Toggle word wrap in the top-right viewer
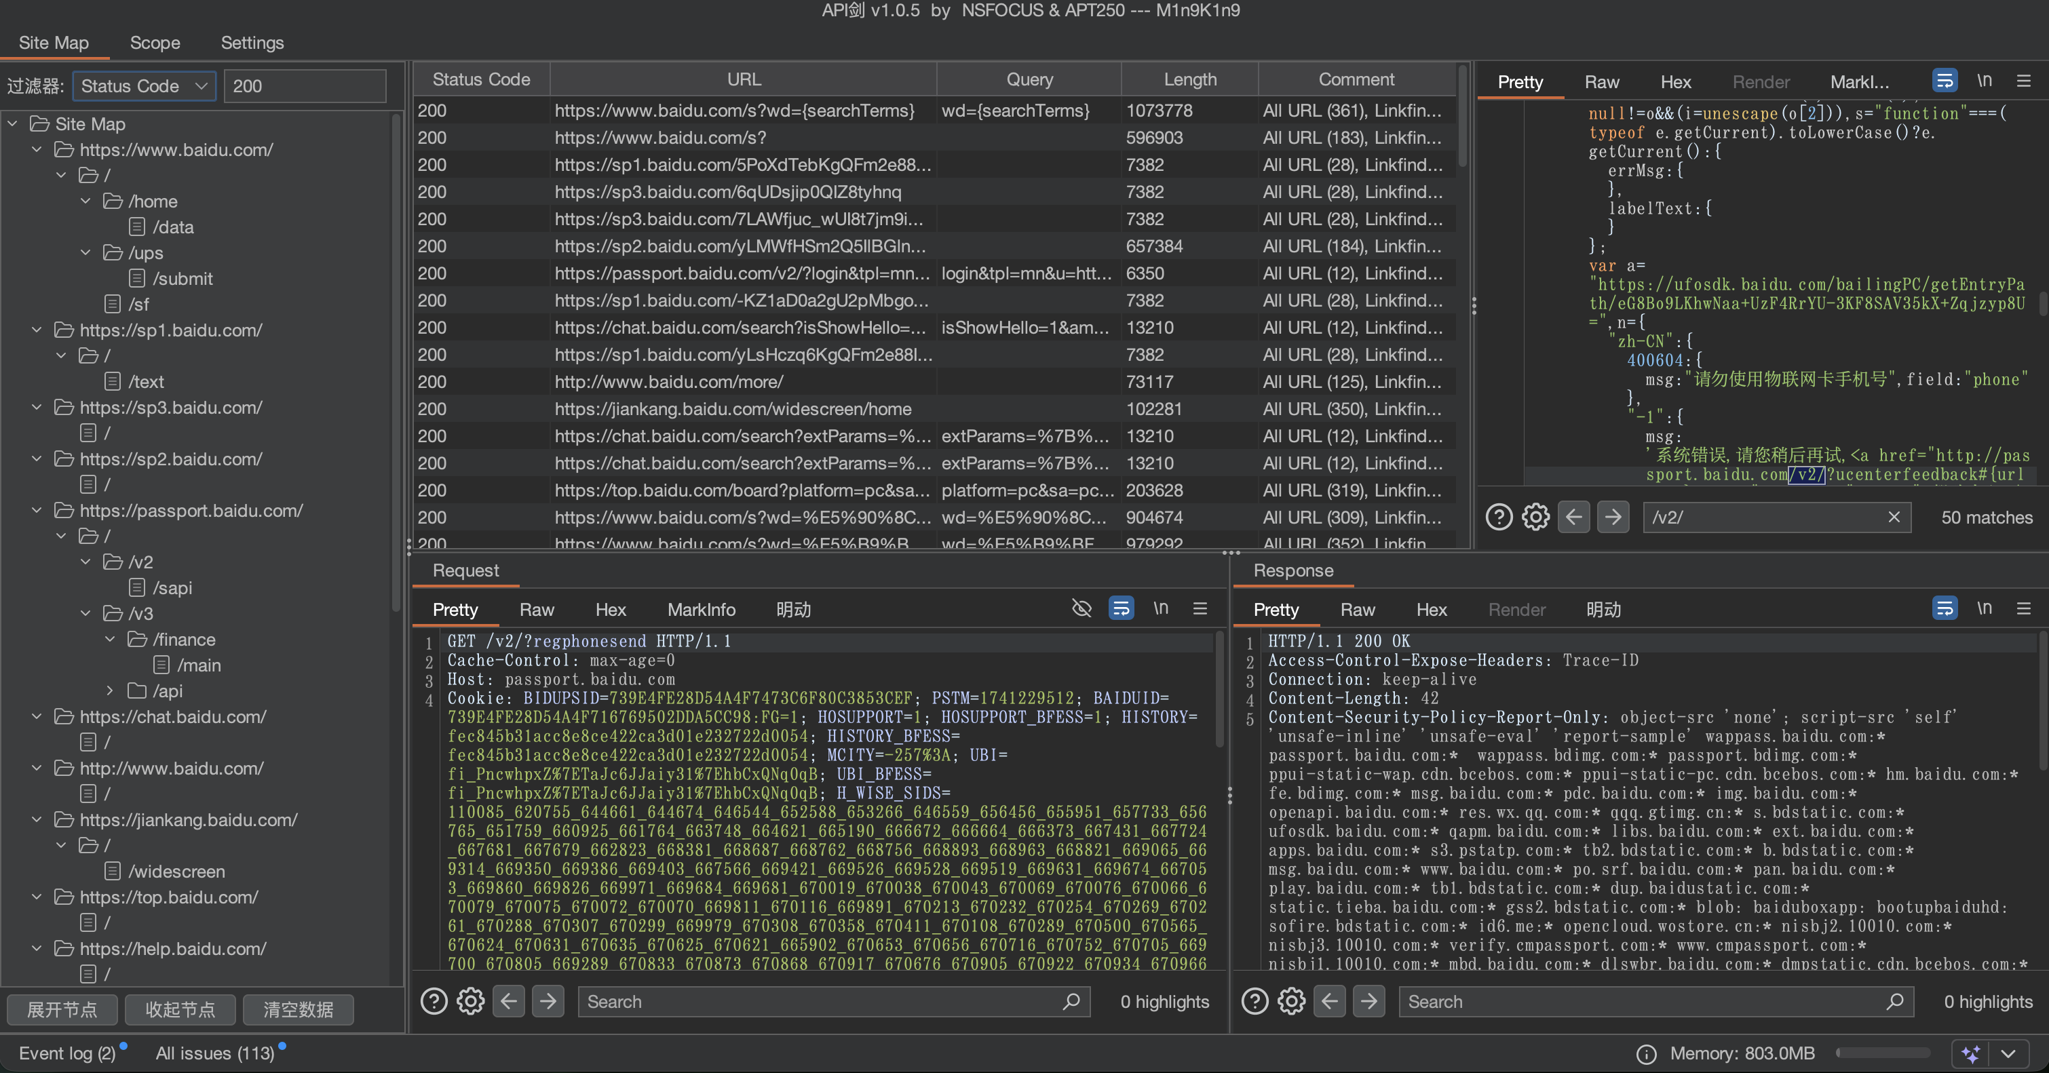This screenshot has width=2049, height=1073. [x=1945, y=80]
